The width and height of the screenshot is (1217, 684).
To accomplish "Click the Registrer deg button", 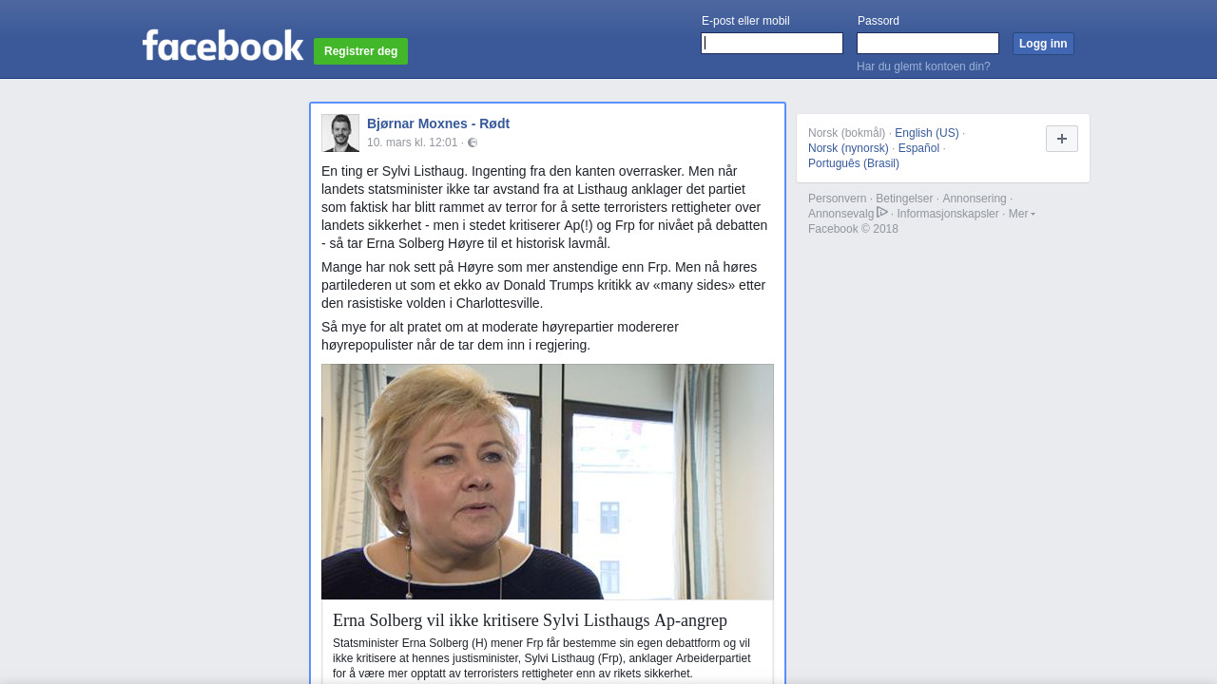I will (360, 51).
